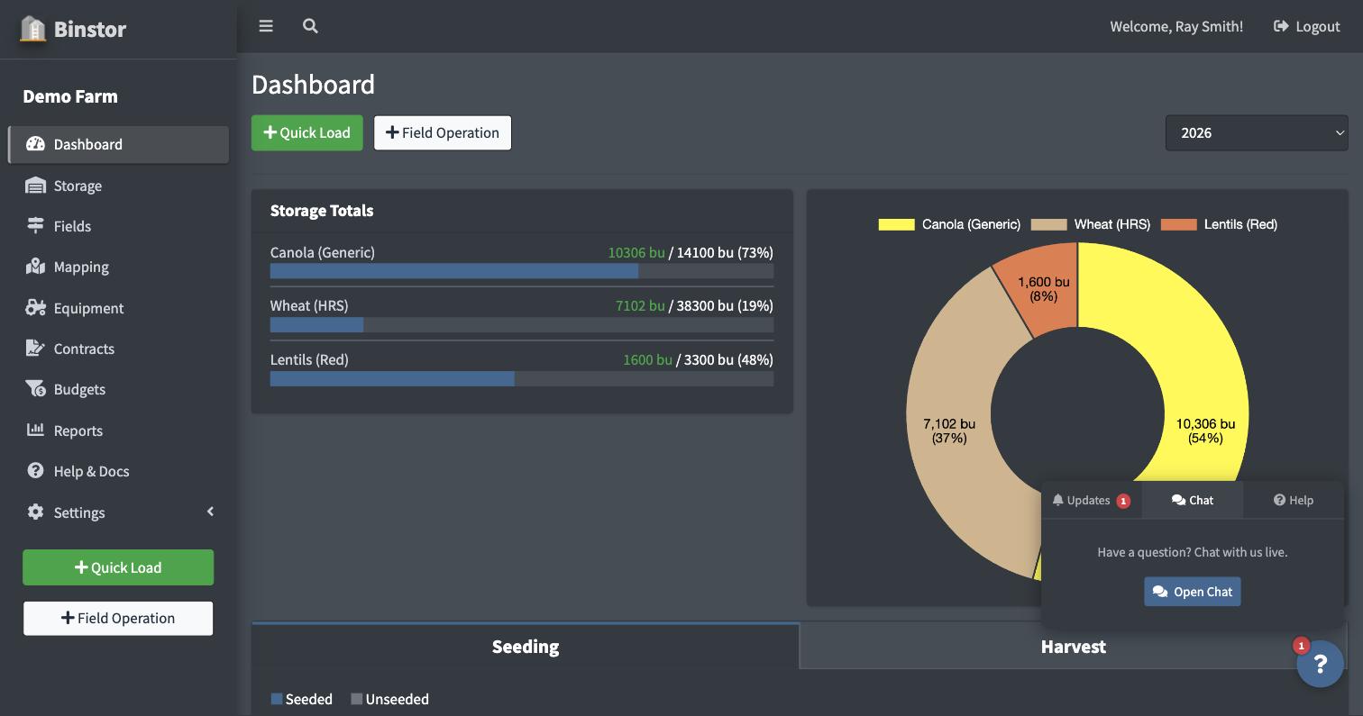1363x716 pixels.
Task: Open the 2026 year dropdown
Action: [x=1257, y=132]
